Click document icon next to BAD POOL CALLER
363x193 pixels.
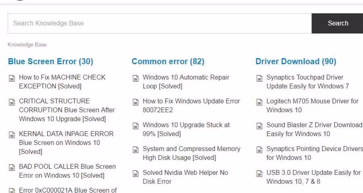pyautogui.click(x=12, y=168)
